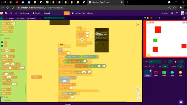The height and width of the screenshot is (105, 187).
Task: Open the language globe menu
Action: (6, 13)
